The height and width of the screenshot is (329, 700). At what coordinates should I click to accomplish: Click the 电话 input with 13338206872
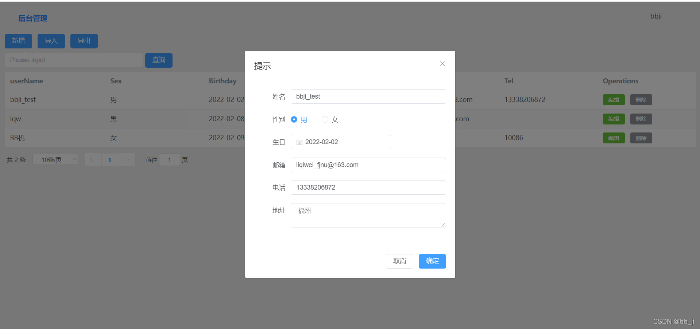[x=368, y=187]
